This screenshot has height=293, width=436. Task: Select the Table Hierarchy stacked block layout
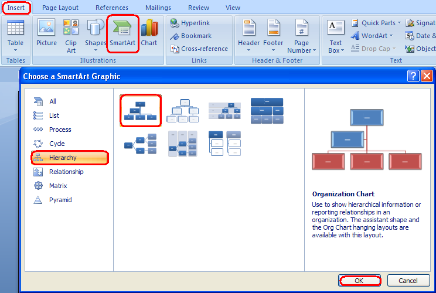(x=267, y=111)
